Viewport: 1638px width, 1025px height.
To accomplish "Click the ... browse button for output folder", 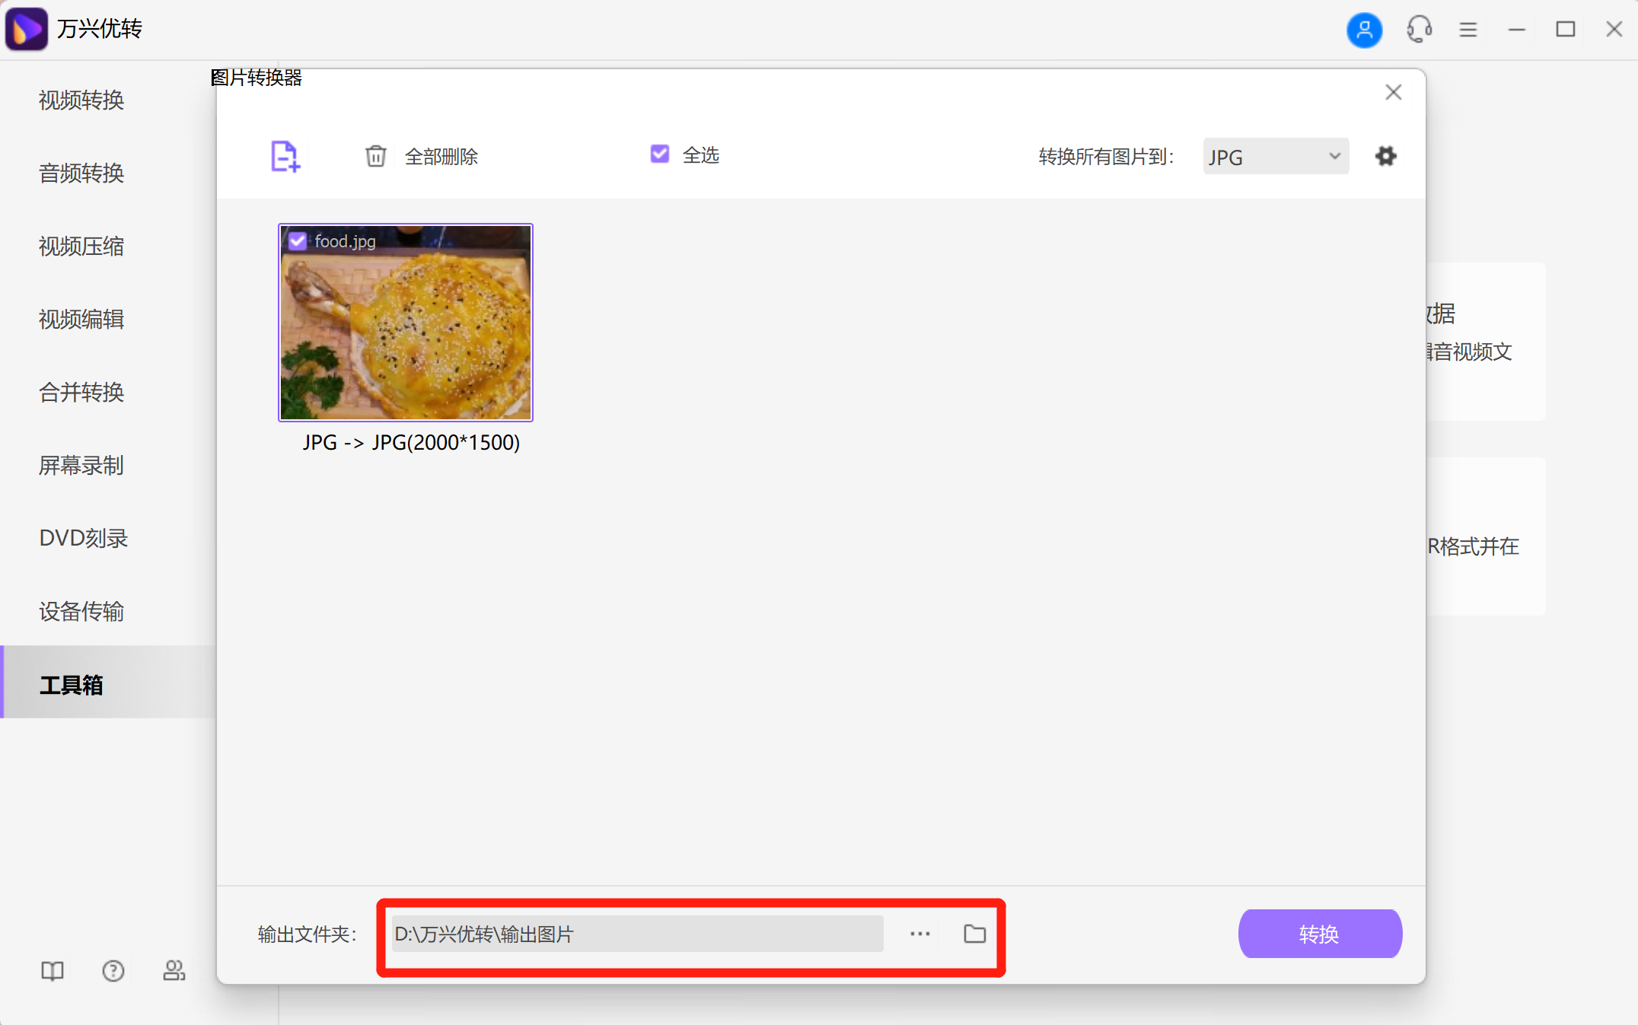I will 919,934.
